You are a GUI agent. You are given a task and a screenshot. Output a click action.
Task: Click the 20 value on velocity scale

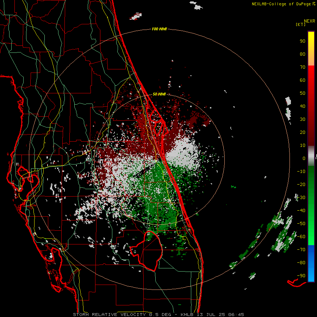tap(303, 132)
